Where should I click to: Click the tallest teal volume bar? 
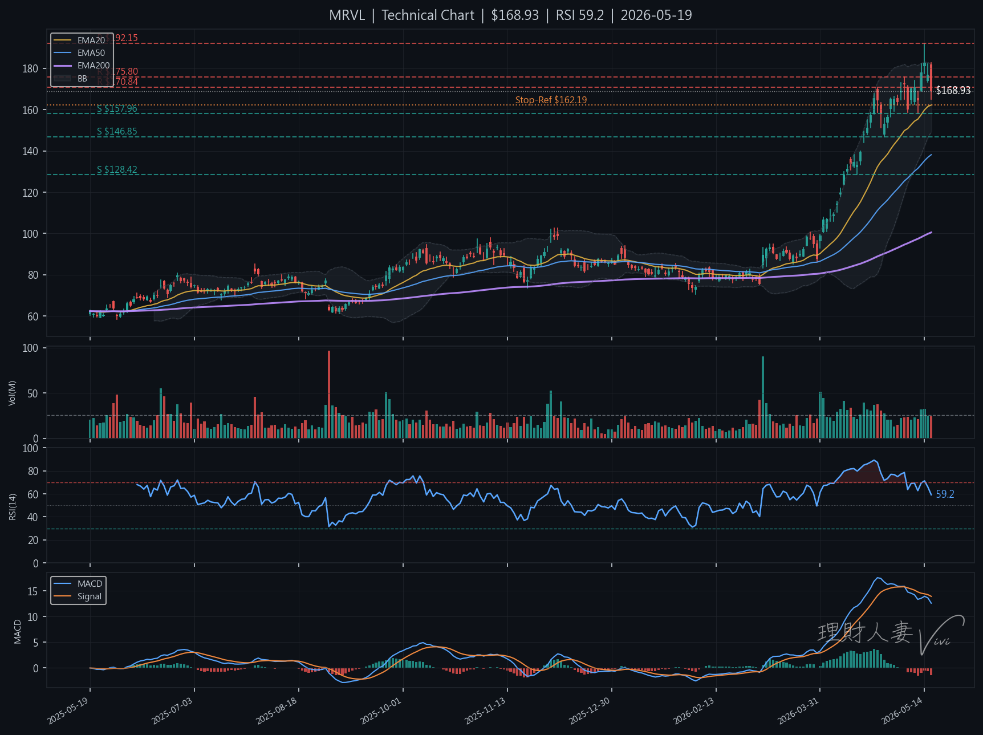click(763, 397)
